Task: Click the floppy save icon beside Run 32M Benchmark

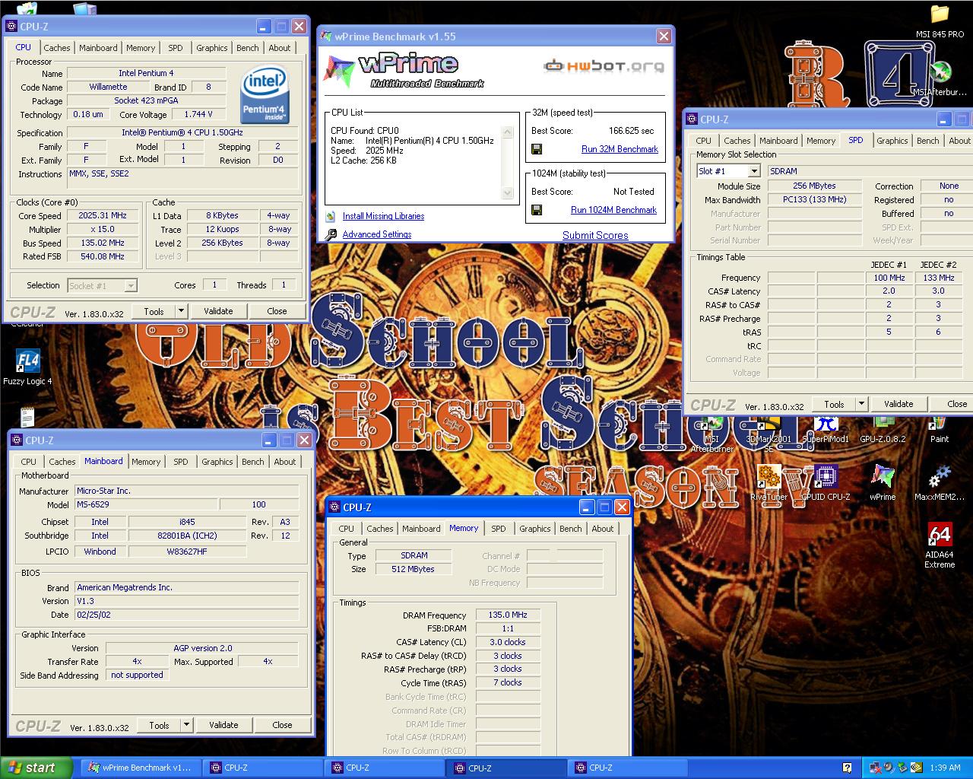Action: (x=537, y=149)
